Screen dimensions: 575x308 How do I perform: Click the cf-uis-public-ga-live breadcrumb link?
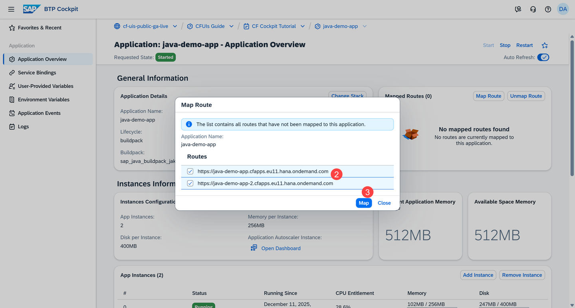pyautogui.click(x=145, y=26)
